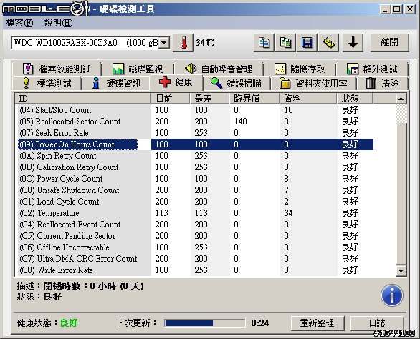Viewport: 420px width, 339px height.
Task: Switch to the 磁碟監視 tab
Action: pos(138,69)
